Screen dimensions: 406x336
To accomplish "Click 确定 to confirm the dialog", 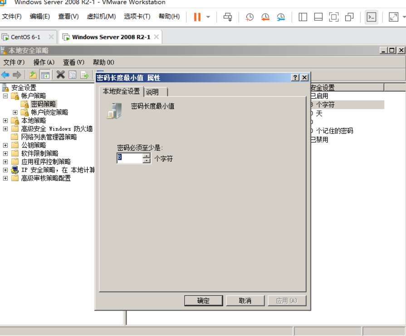I will point(204,301).
